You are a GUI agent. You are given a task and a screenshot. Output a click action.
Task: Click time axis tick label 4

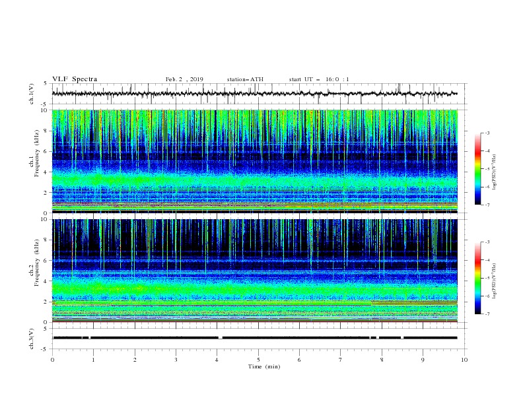click(x=217, y=360)
